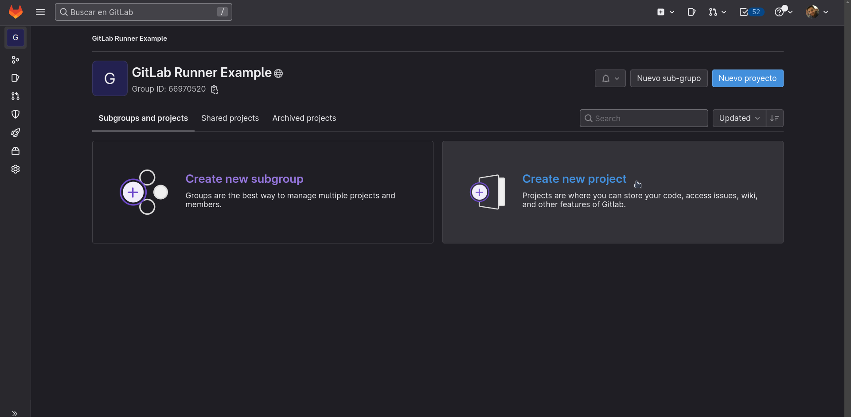Open the user avatar menu
Image resolution: width=851 pixels, height=417 pixels.
pos(817,12)
